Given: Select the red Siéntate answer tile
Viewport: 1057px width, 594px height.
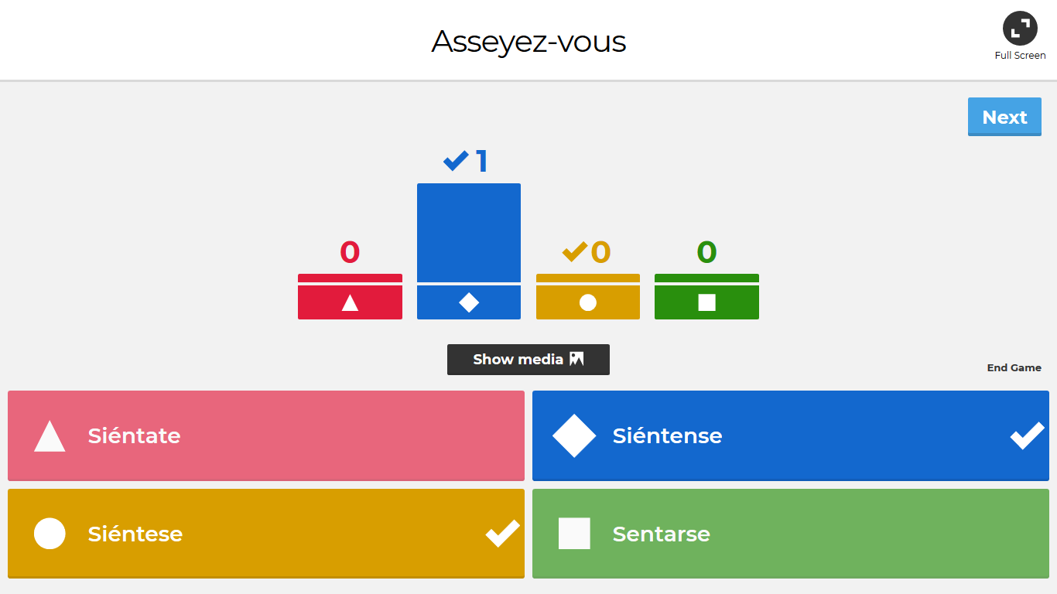Looking at the screenshot, I should coord(266,435).
